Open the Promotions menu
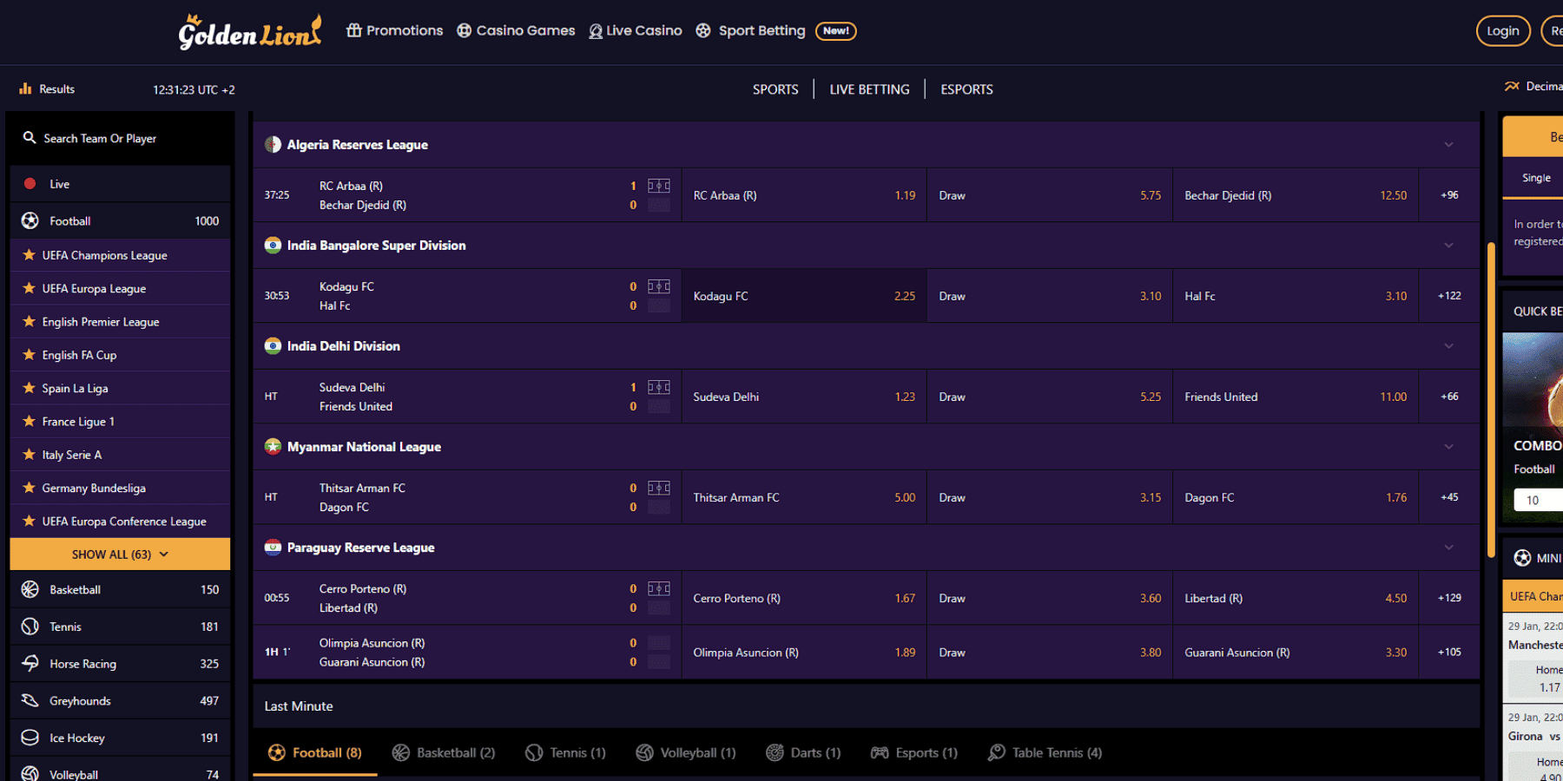Viewport: 1563px width, 781px height. click(395, 30)
